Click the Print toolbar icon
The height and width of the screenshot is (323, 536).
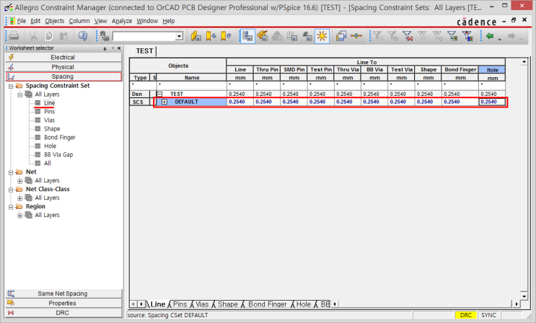[x=14, y=35]
